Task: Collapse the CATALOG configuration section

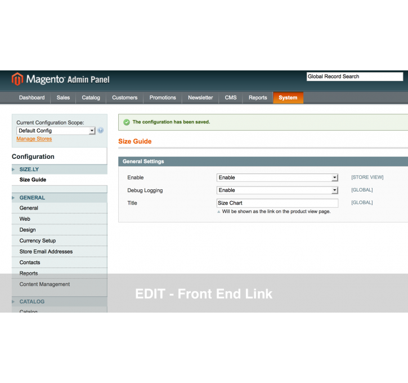Action: coord(59,301)
